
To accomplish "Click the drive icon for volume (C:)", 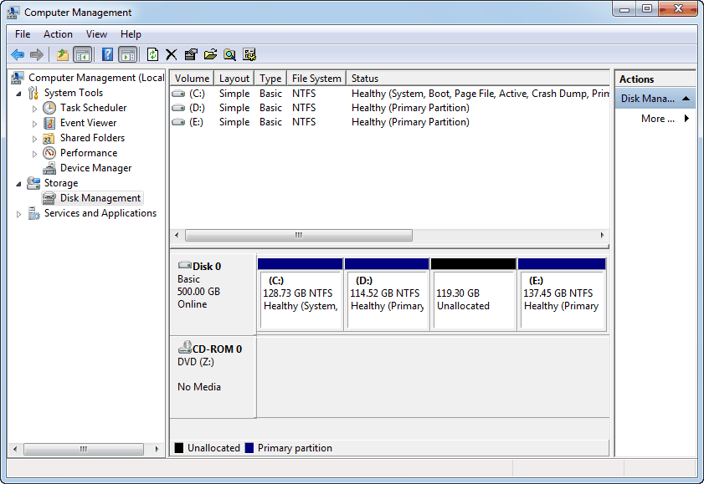I will [178, 94].
